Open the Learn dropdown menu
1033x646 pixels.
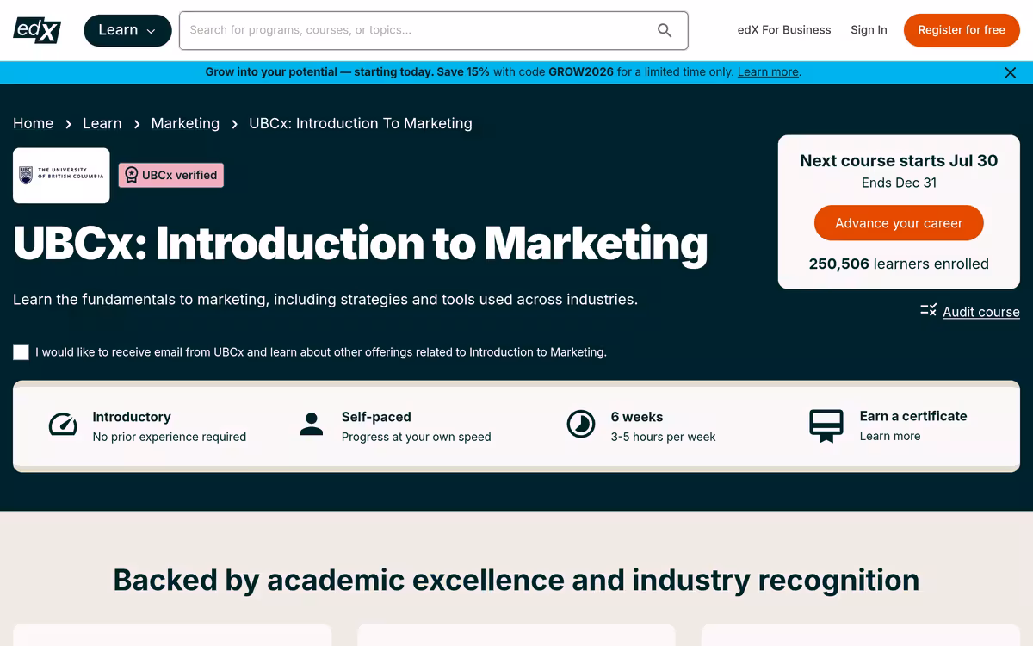[x=127, y=30]
